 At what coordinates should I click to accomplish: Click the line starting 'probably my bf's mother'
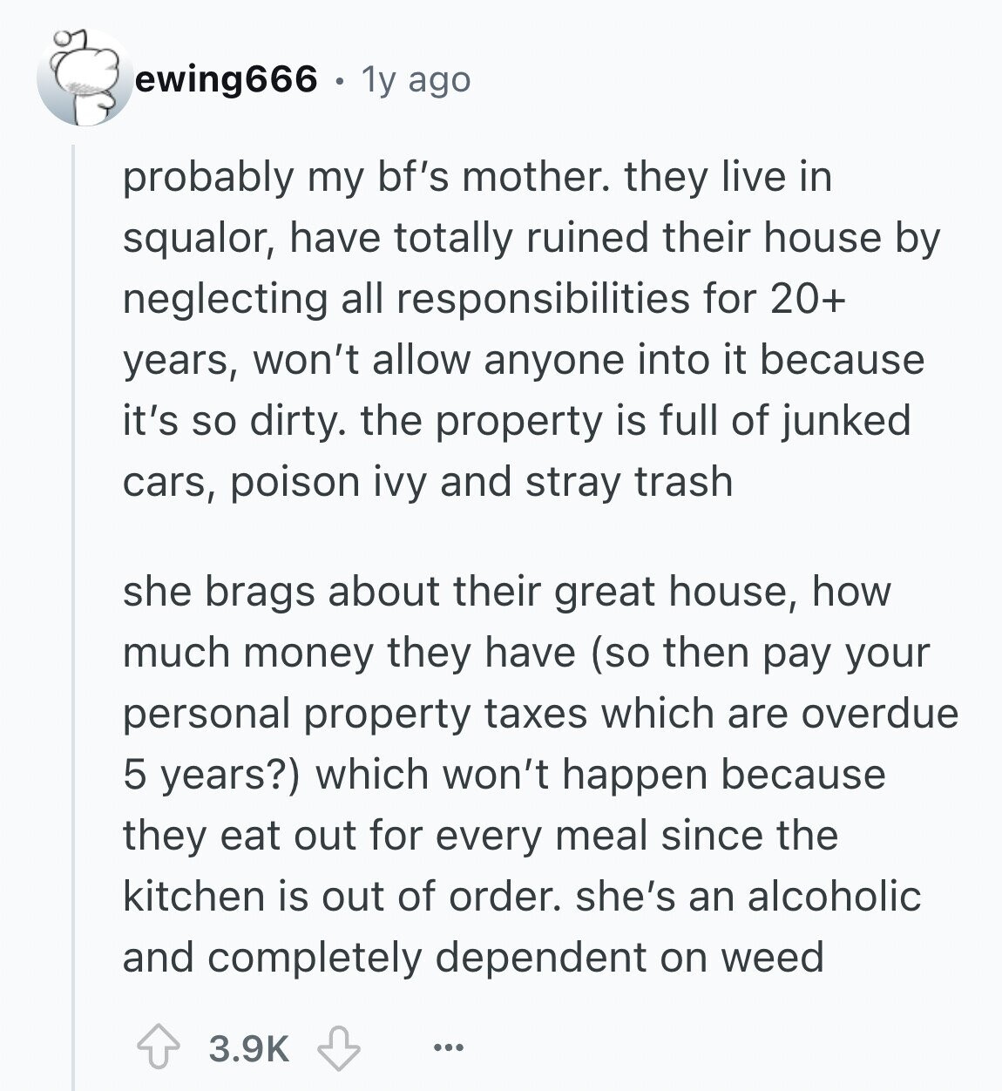coord(477,177)
